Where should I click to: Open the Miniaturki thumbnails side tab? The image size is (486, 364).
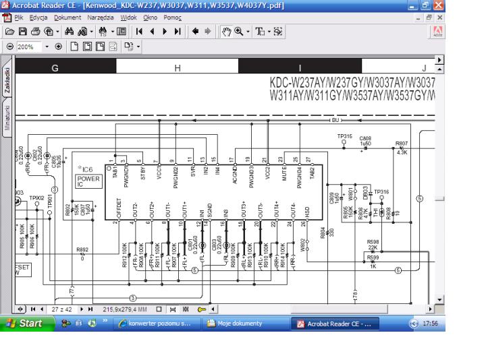(x=7, y=117)
